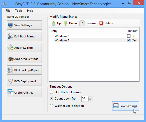Open the Help menu
The image size is (146, 122).
(x=30, y=11)
